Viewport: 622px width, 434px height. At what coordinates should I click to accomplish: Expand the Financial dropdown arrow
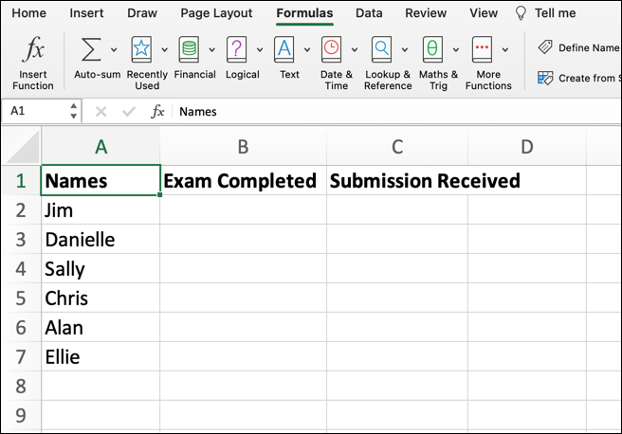(212, 49)
